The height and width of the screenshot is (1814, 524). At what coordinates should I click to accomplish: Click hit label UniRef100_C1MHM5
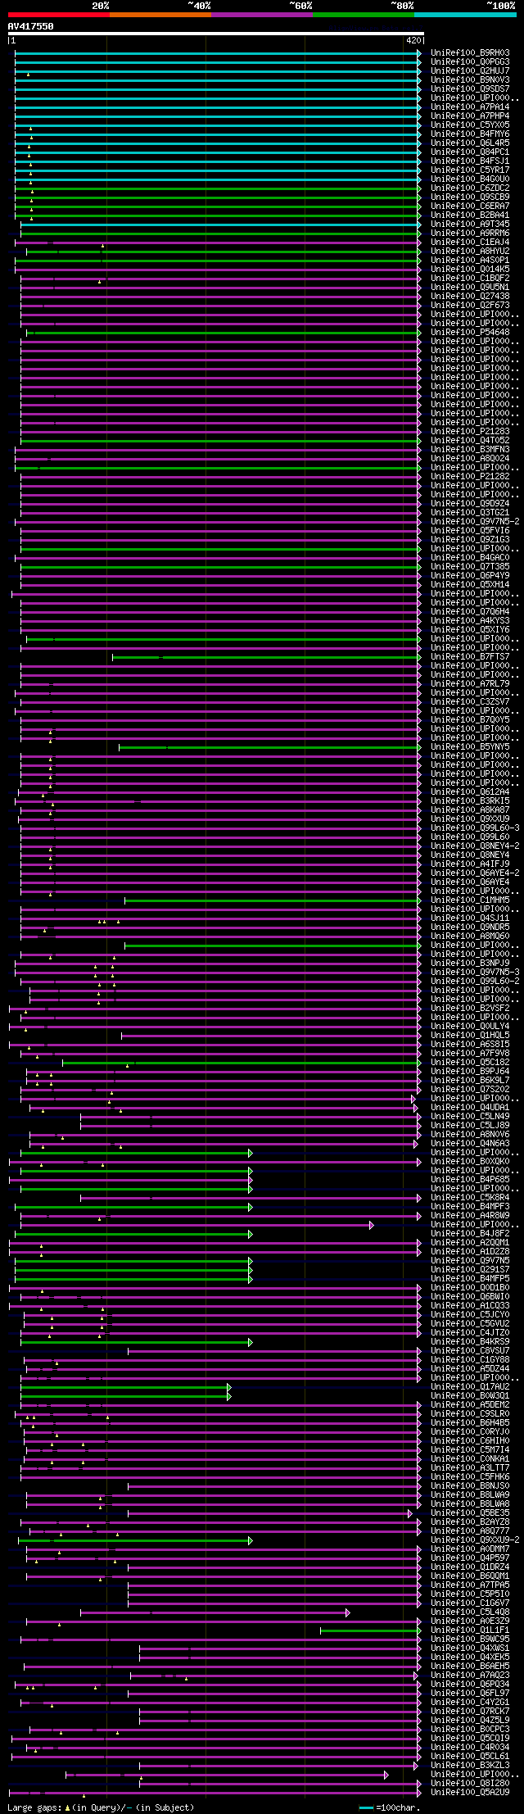[470, 900]
